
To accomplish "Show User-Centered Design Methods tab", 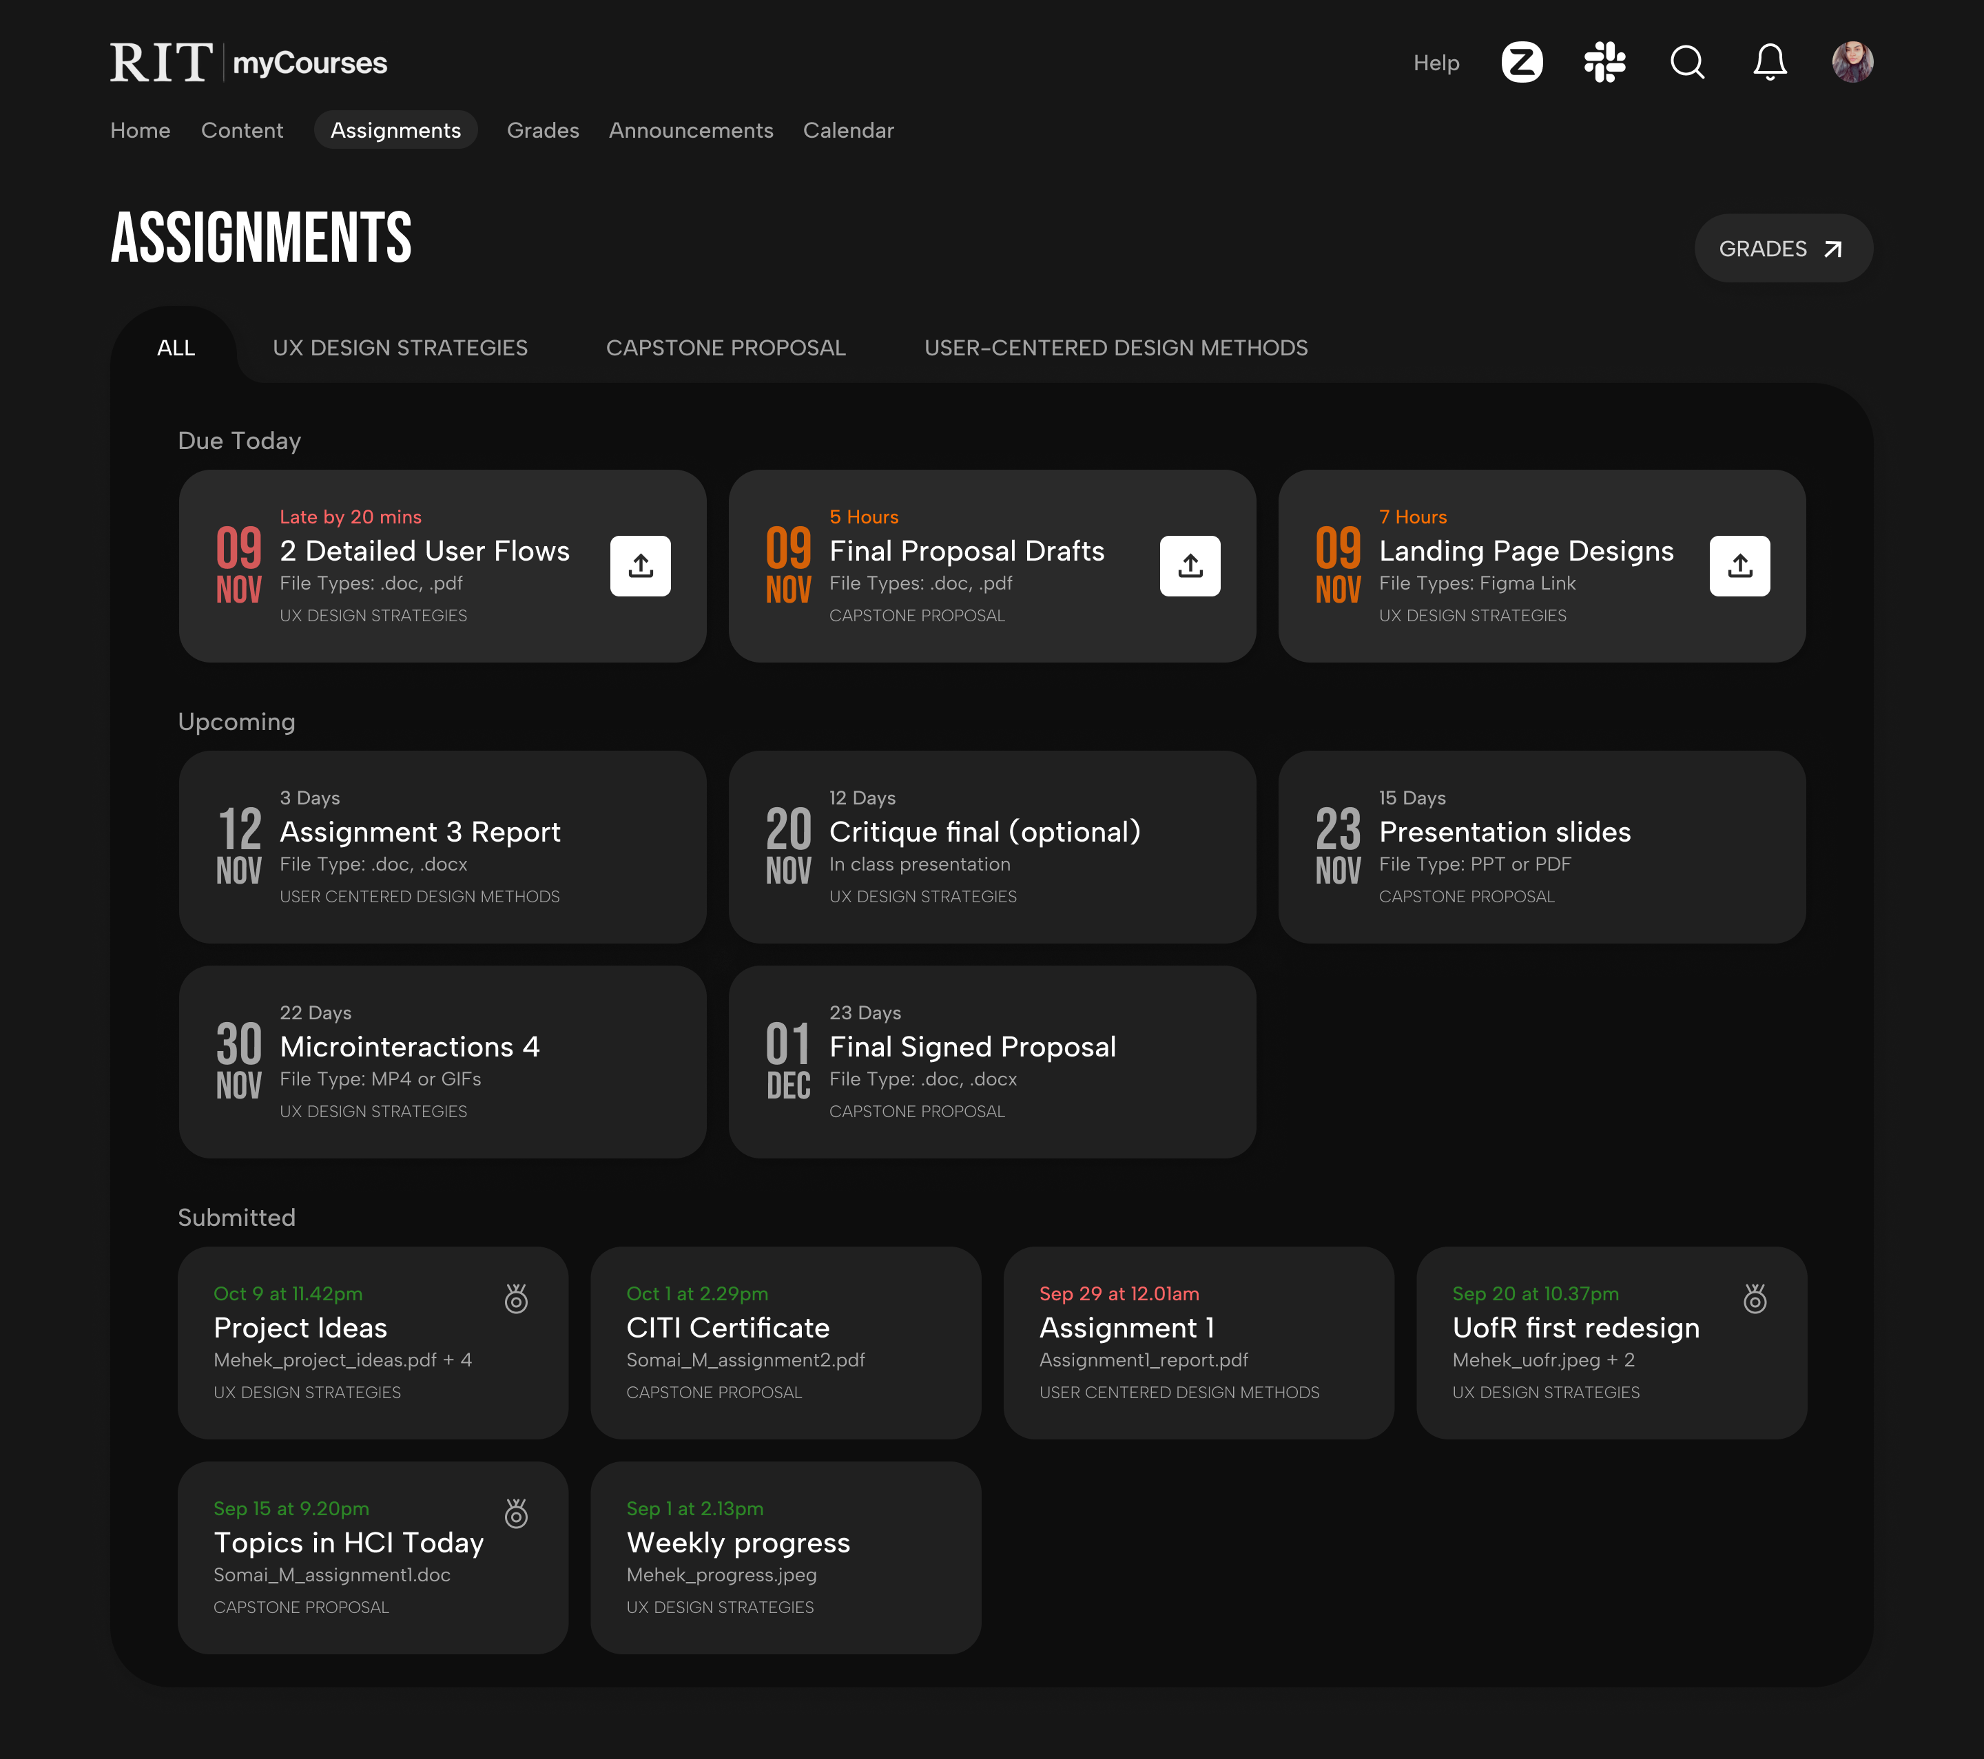I will tap(1115, 347).
